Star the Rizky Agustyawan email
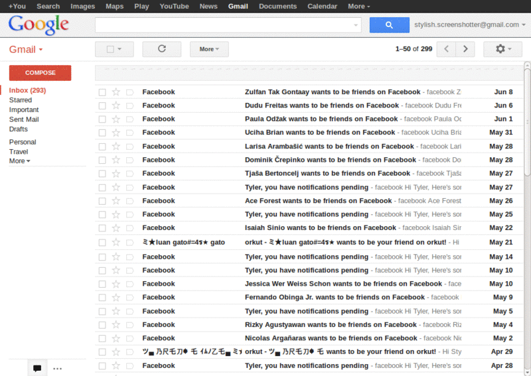 115,325
